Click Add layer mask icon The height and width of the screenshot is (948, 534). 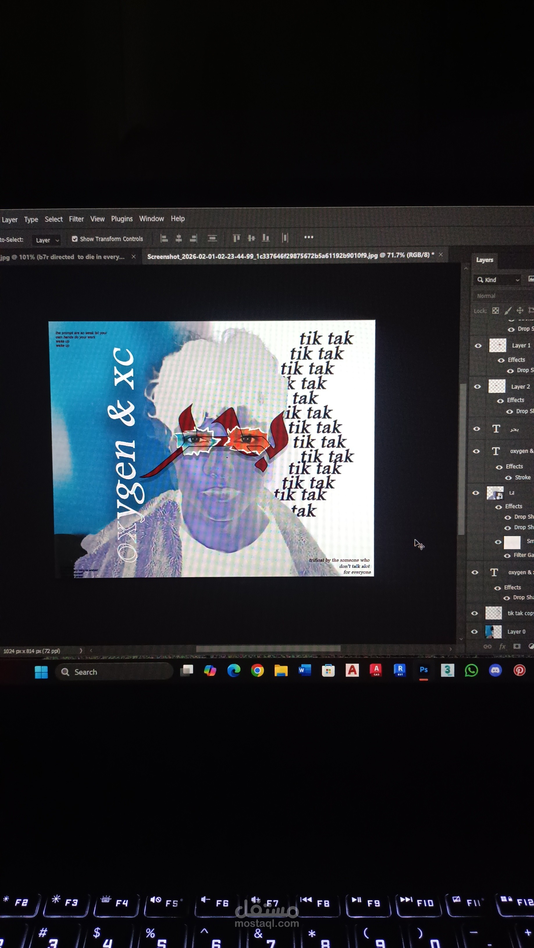coord(517,646)
